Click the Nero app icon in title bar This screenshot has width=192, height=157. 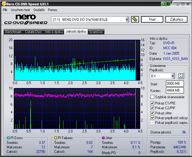tap(4, 4)
